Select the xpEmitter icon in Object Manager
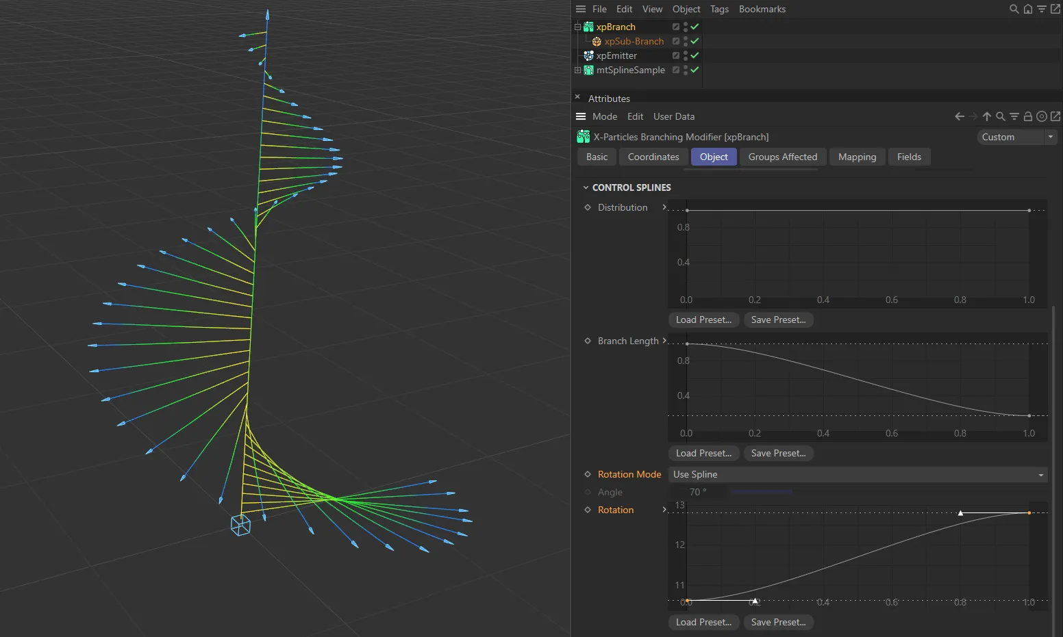 pyautogui.click(x=588, y=55)
